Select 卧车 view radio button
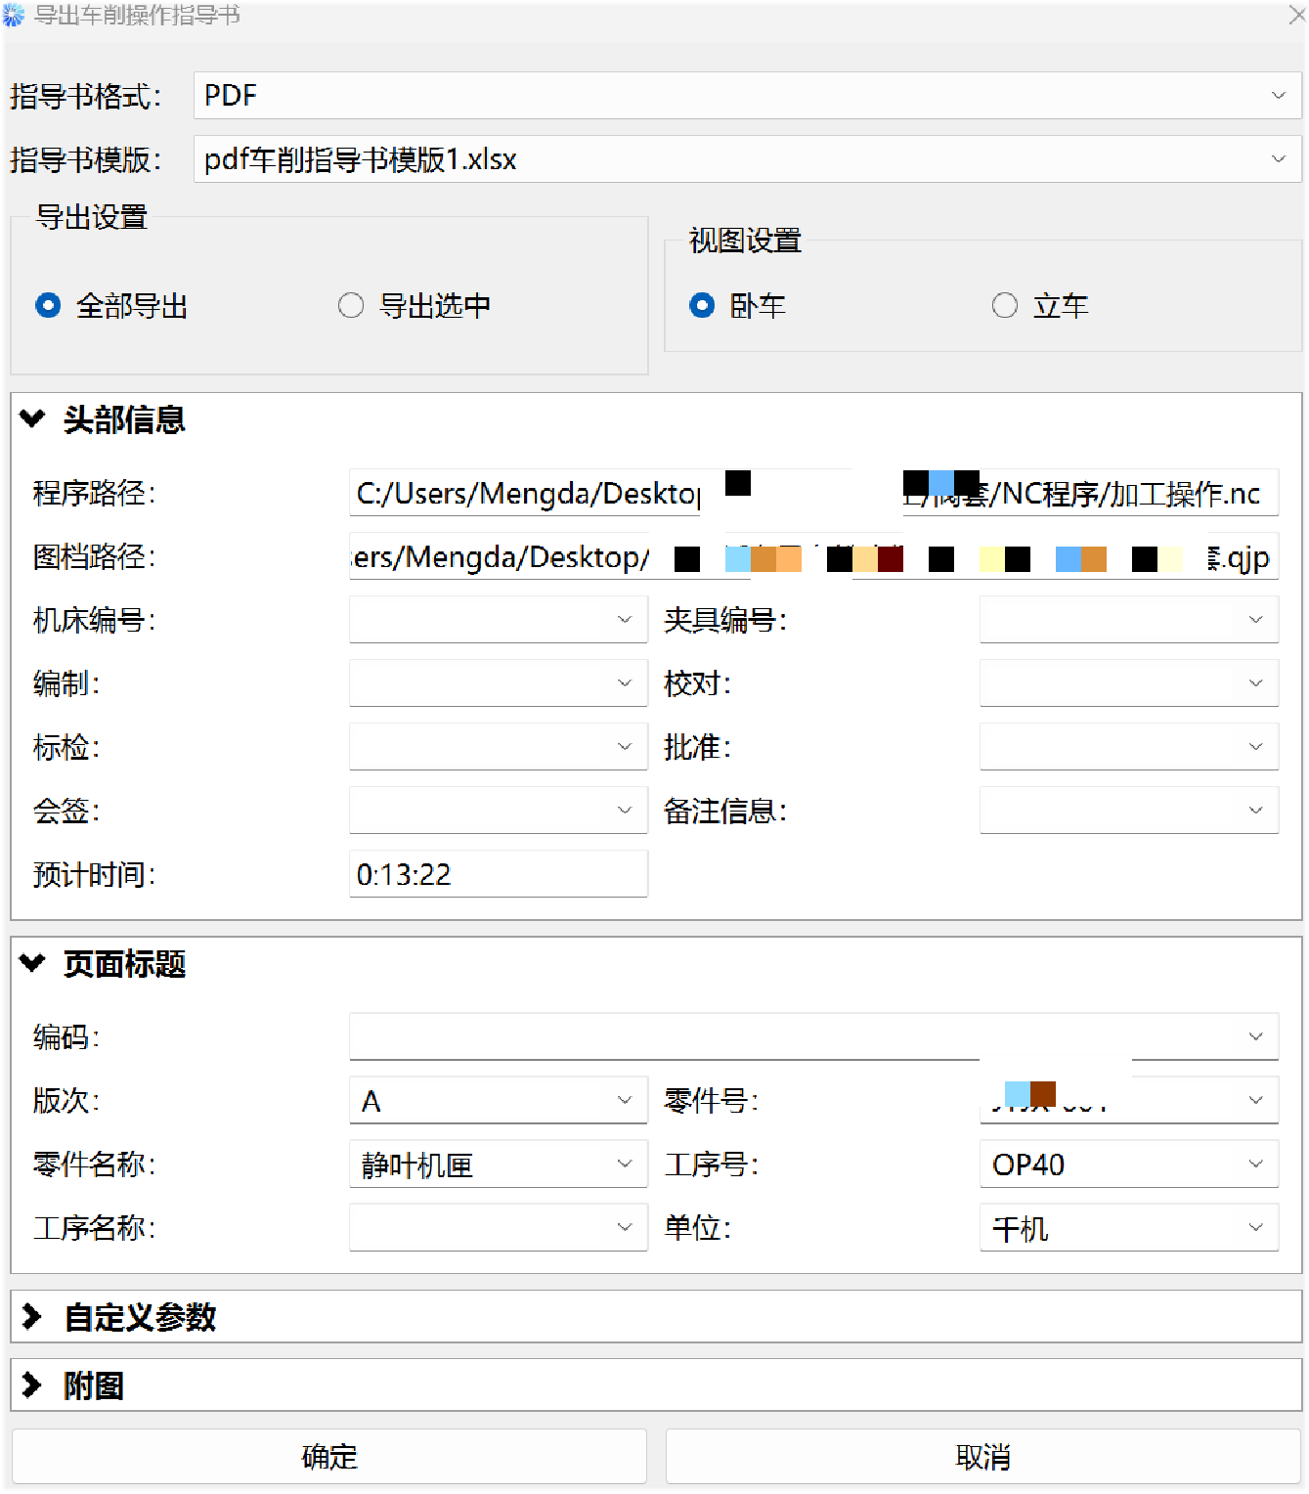This screenshot has height=1494, width=1309. point(702,306)
